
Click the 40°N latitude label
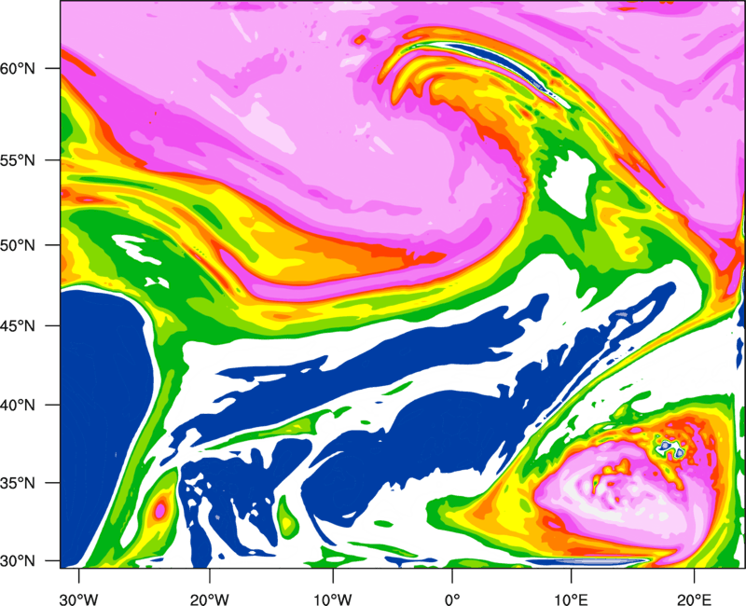18,406
